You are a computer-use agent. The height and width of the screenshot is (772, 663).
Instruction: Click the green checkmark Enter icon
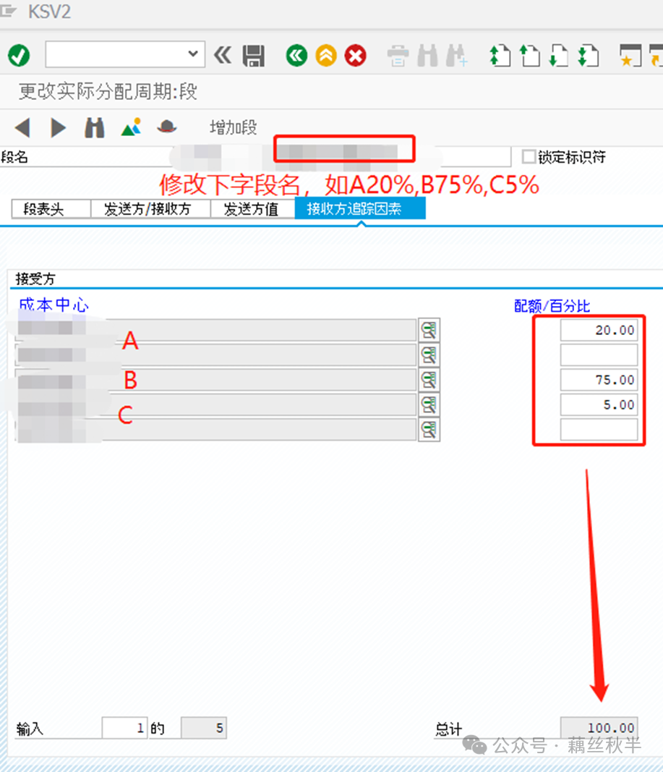point(19,55)
